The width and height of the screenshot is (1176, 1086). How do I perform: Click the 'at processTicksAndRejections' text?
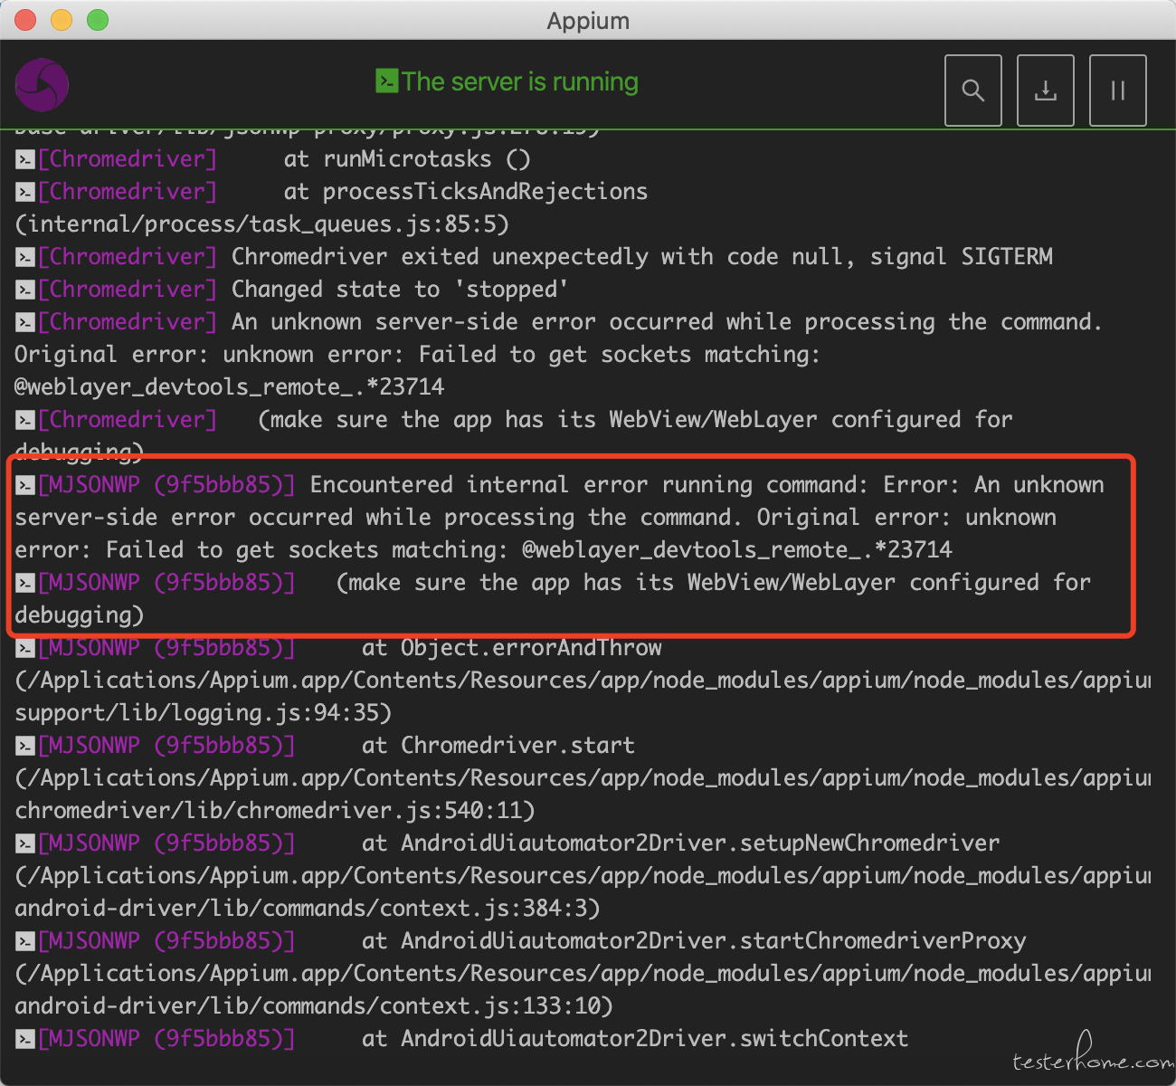click(x=466, y=192)
